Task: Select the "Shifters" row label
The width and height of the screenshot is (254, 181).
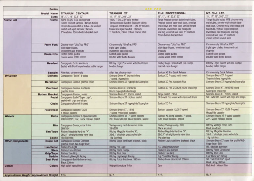Action: (53, 76)
